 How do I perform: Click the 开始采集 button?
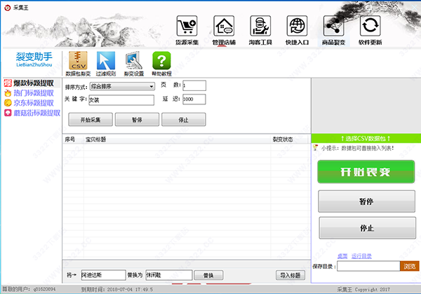click(x=91, y=120)
